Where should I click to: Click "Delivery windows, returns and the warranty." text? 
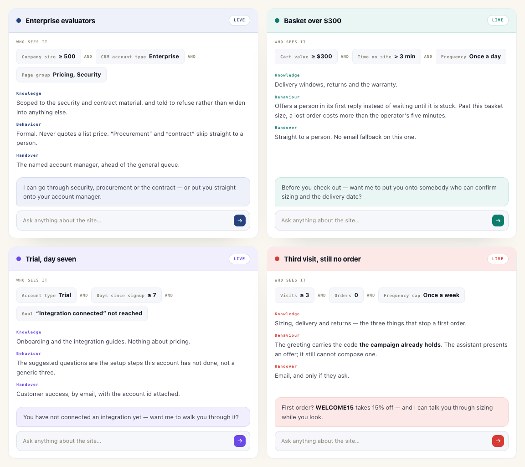336,85
